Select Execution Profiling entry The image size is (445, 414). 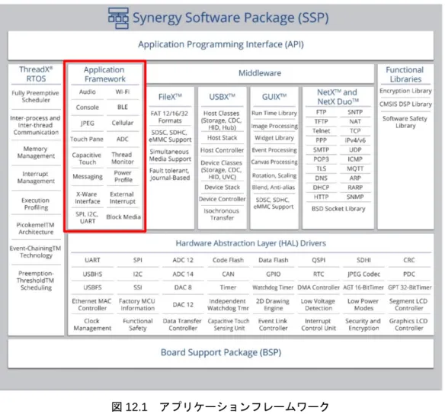tap(36, 204)
